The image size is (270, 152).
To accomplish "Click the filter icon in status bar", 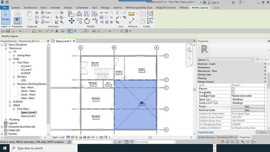I will tap(253, 142).
